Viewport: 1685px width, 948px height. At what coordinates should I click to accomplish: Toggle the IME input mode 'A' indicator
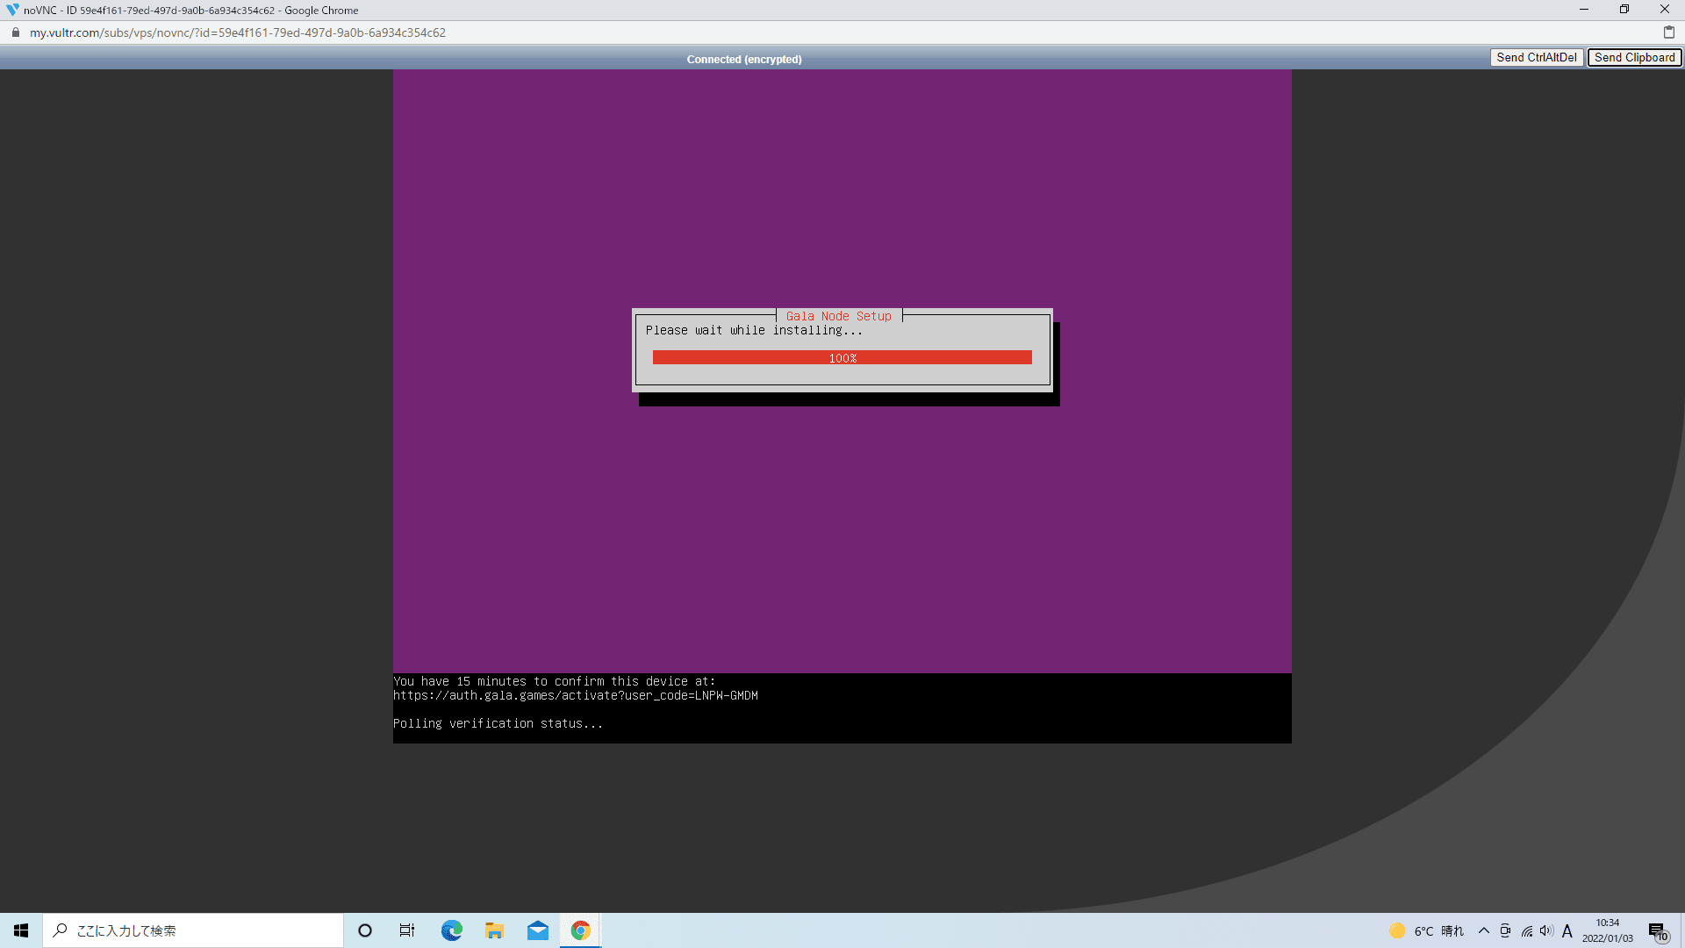pos(1567,930)
